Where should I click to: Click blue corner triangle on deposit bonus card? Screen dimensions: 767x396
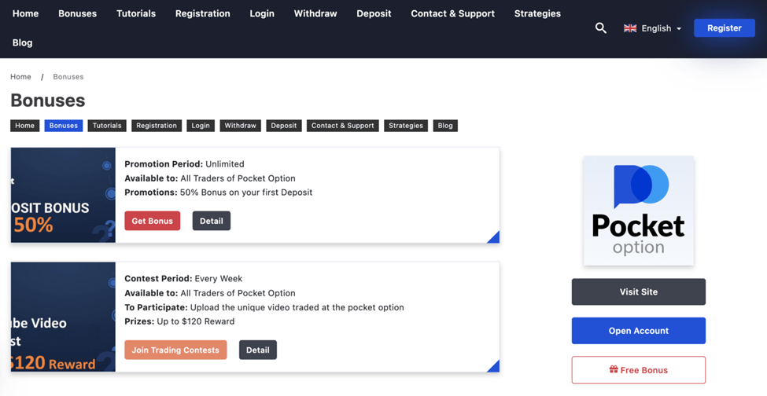(x=495, y=238)
